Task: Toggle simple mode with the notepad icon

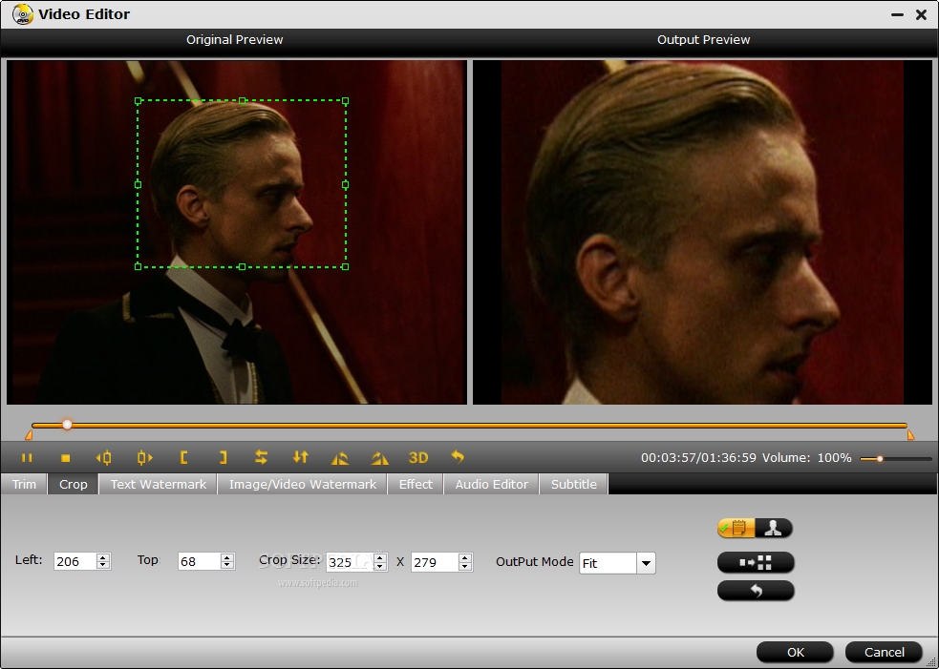Action: pos(736,529)
